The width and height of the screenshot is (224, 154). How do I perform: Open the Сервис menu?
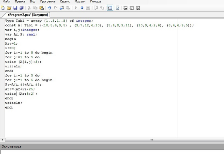click(x=65, y=1)
